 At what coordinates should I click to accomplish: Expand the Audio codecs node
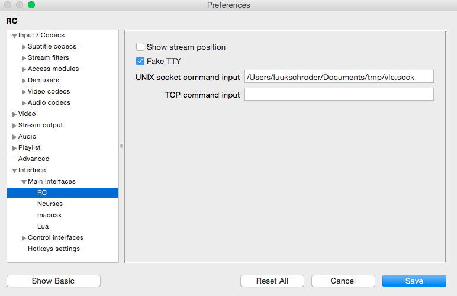tap(24, 103)
